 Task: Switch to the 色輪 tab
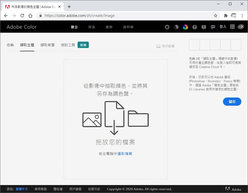tap(10, 45)
